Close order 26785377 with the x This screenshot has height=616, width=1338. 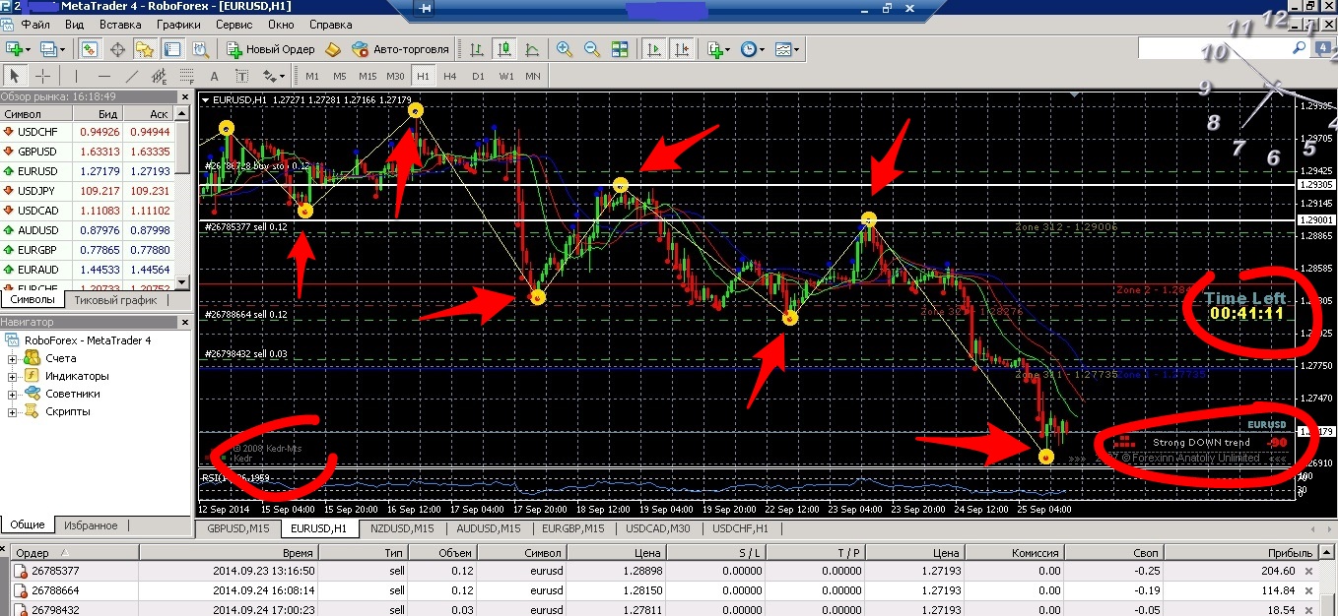click(x=1308, y=571)
